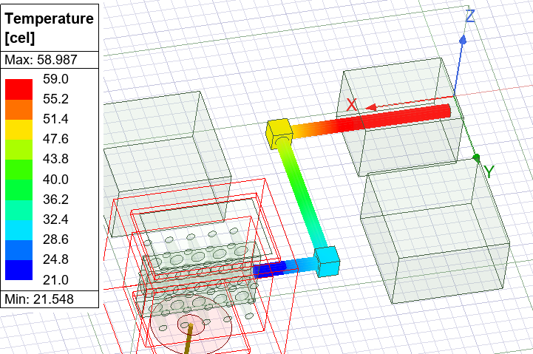Click the yellow-green 47.6 legend color band
The image size is (533, 354).
pyautogui.click(x=18, y=149)
